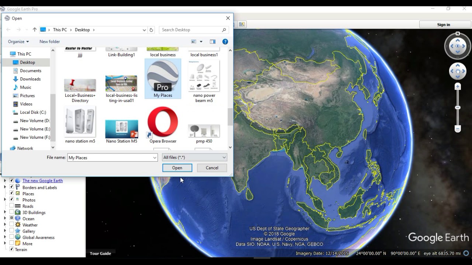Uncheck the Borders and Labels layer
This screenshot has width=472, height=265.
coord(12,187)
